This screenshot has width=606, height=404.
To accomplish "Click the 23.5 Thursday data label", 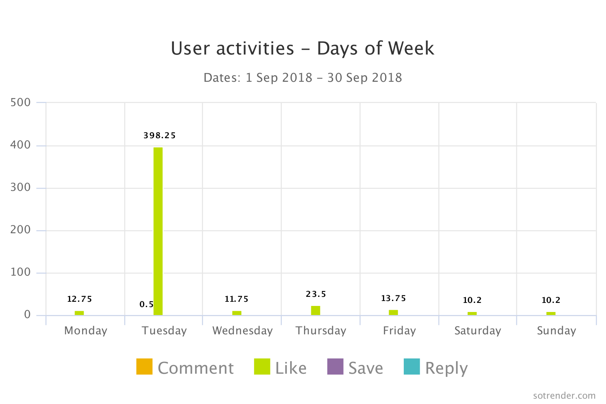I will [x=316, y=294].
